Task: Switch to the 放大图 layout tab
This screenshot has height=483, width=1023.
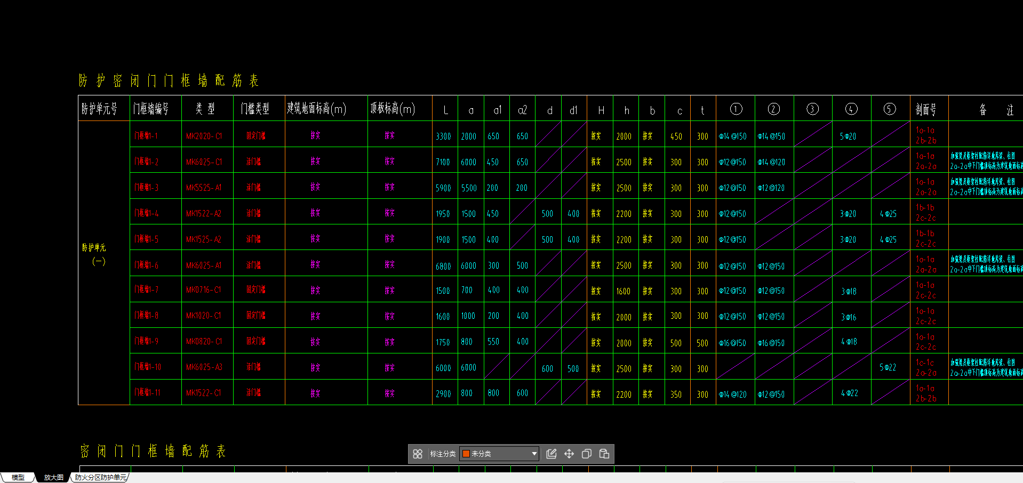Action: (53, 478)
